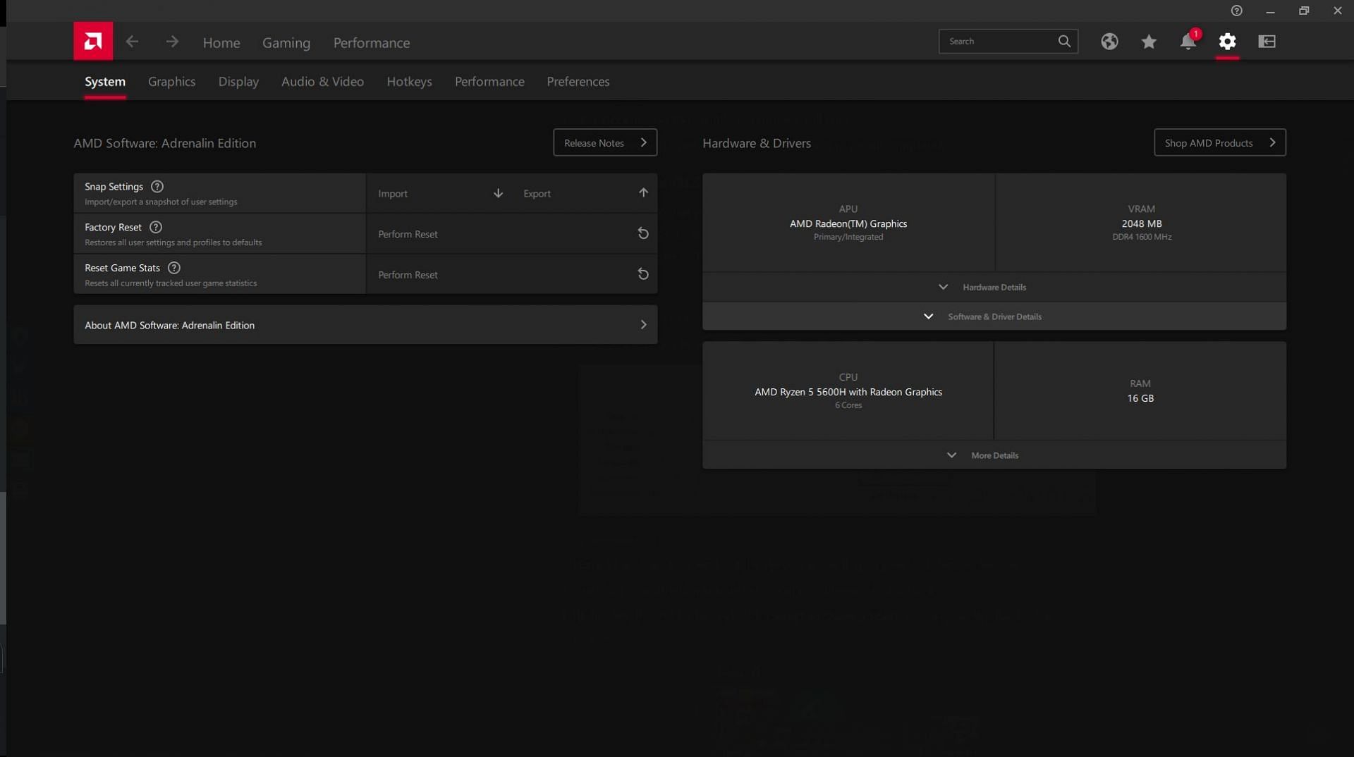
Task: Click the Import down arrow icon
Action: [498, 193]
